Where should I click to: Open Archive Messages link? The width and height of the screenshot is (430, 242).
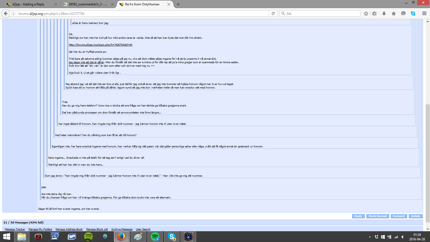click(122, 229)
